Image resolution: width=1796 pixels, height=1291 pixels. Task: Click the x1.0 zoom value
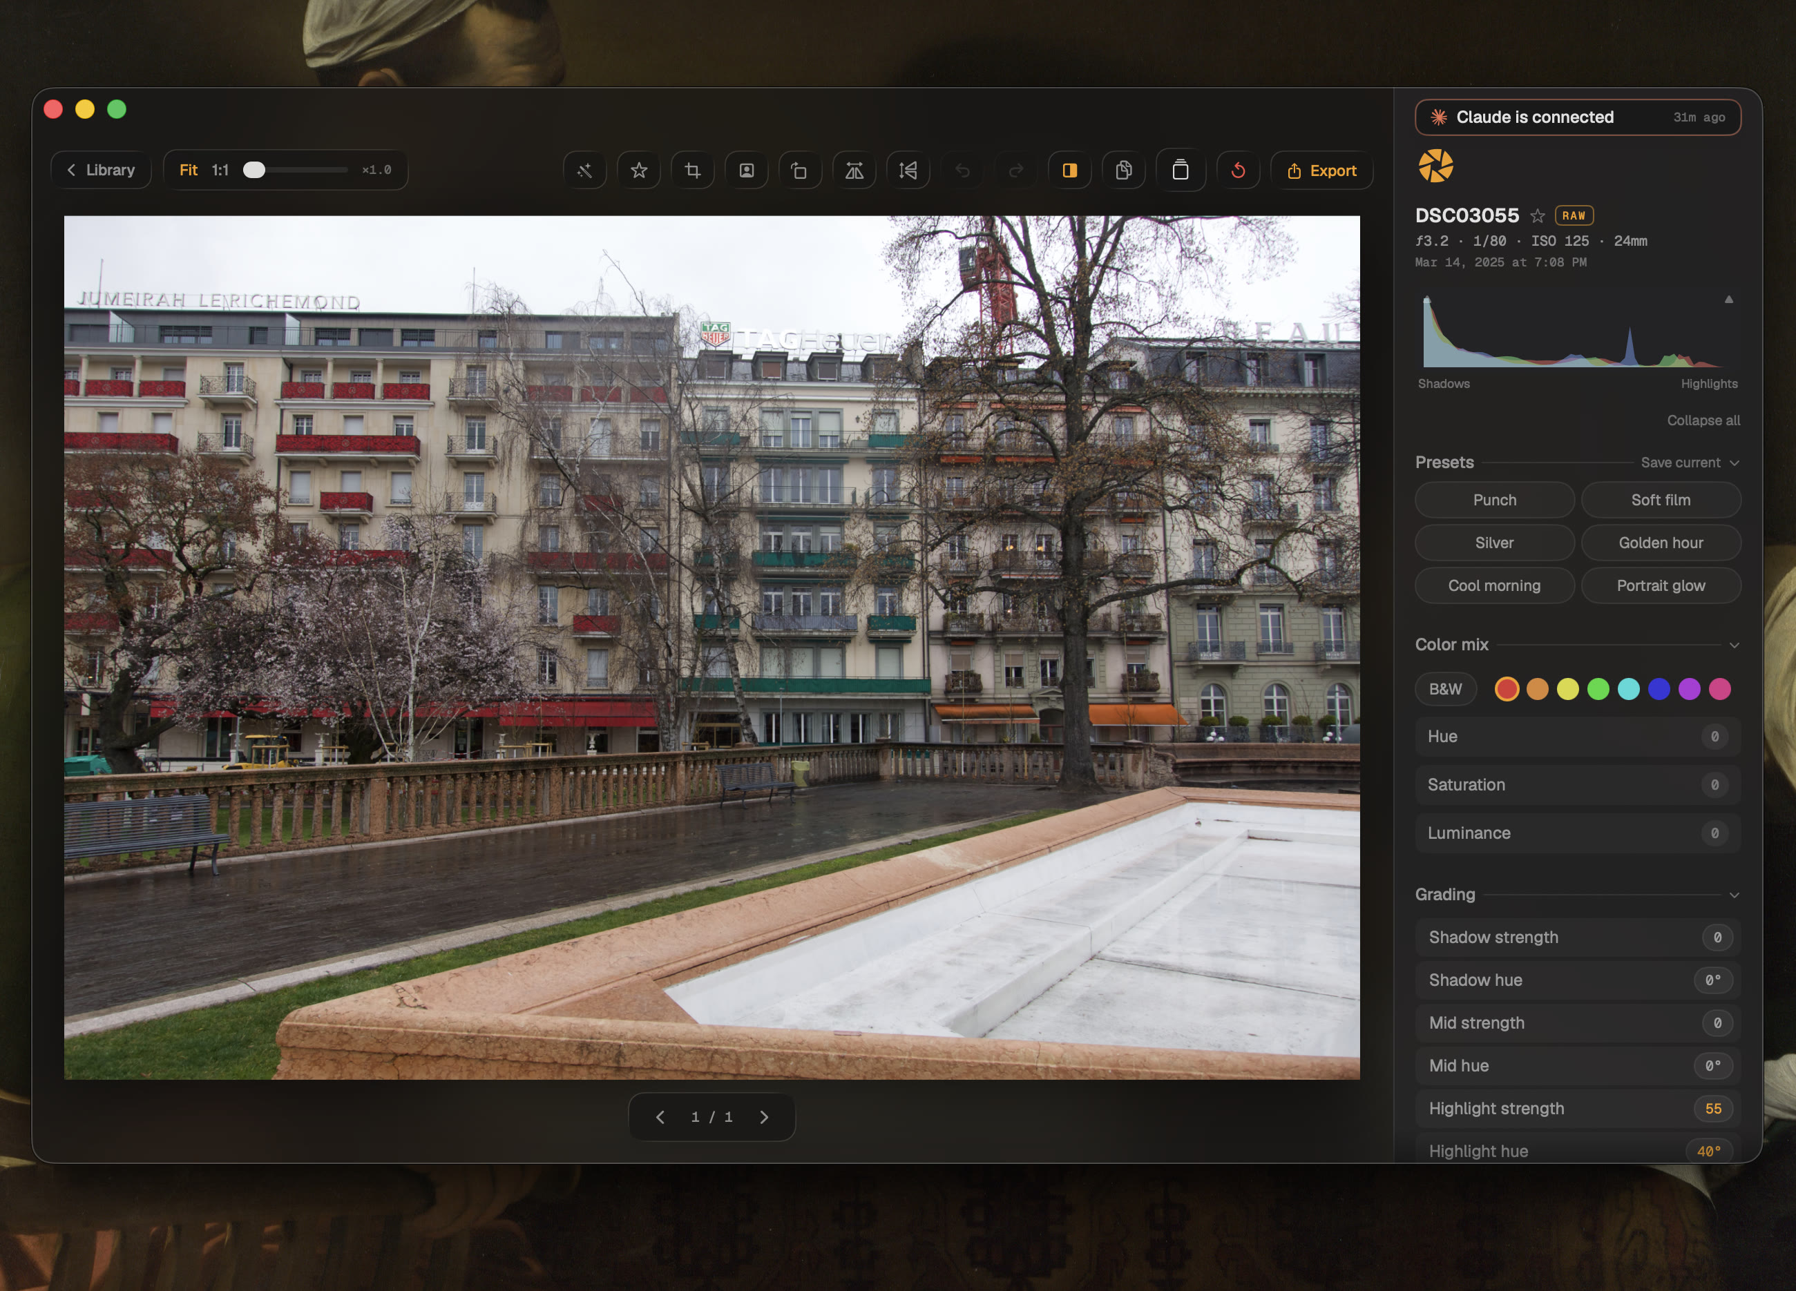pos(376,171)
